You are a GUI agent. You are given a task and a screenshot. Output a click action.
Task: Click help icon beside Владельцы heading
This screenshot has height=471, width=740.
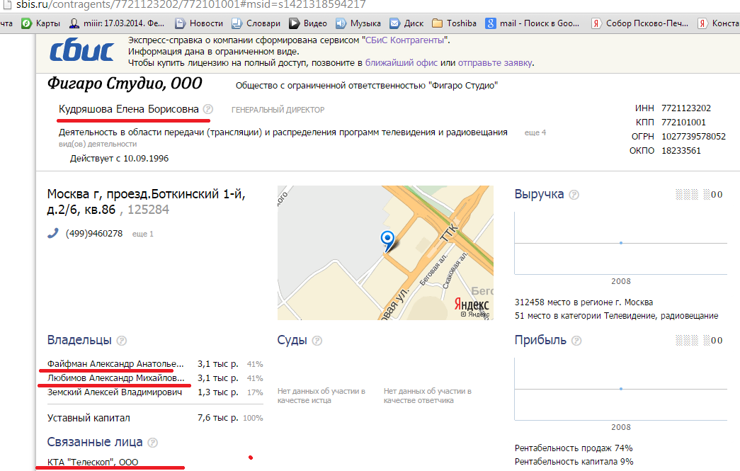(122, 341)
